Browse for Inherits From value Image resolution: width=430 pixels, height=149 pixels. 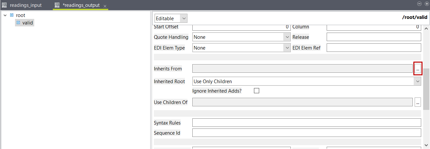(x=418, y=69)
